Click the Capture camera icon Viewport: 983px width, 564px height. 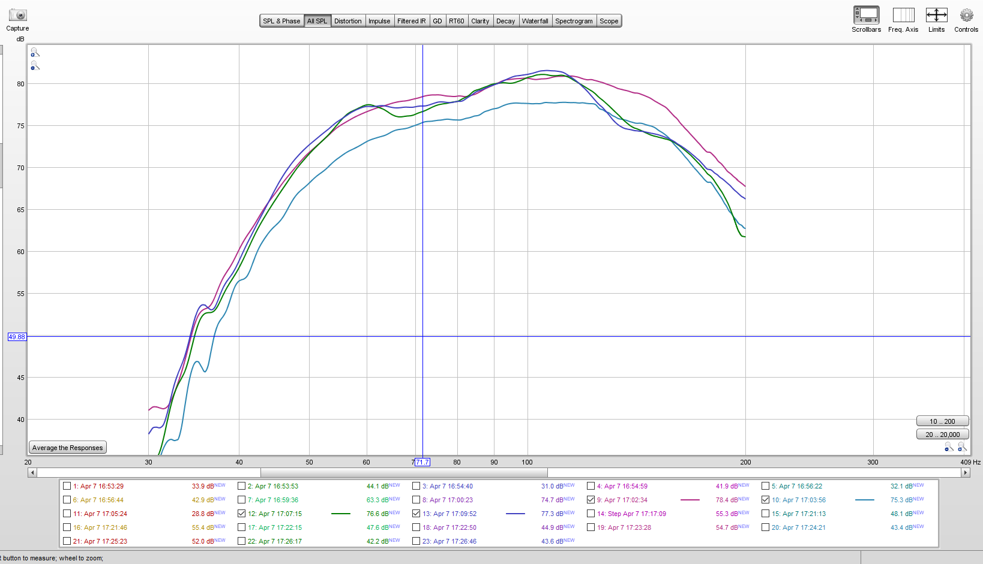pyautogui.click(x=18, y=15)
